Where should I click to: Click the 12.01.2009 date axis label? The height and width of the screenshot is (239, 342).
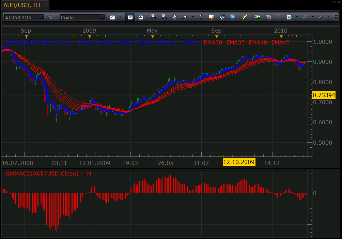coord(95,163)
